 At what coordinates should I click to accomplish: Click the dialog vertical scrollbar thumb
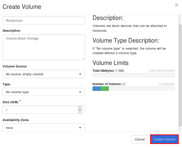coord(180,75)
